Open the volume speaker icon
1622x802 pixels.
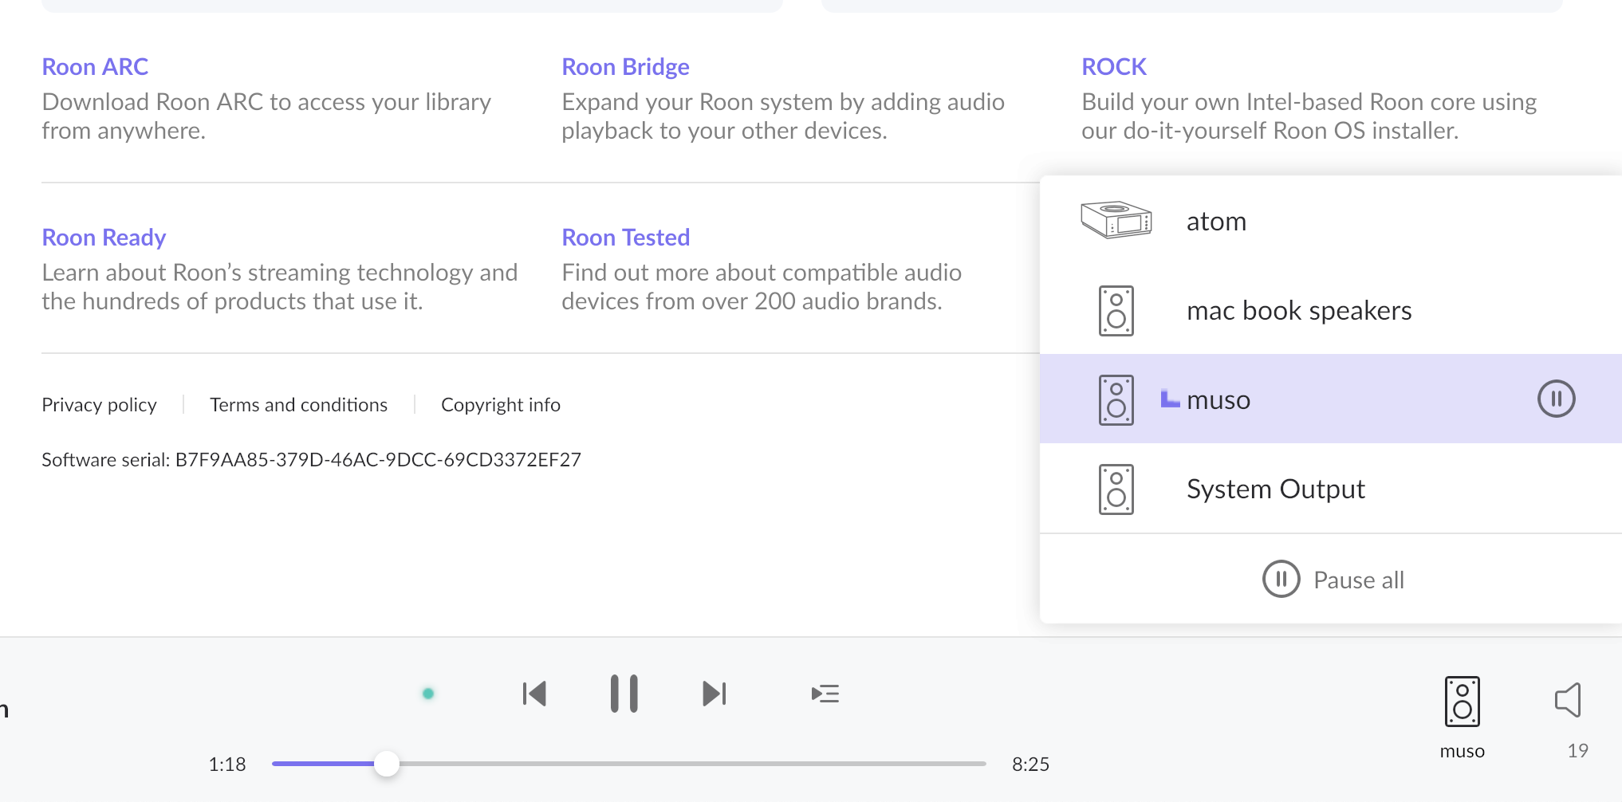tap(1568, 700)
